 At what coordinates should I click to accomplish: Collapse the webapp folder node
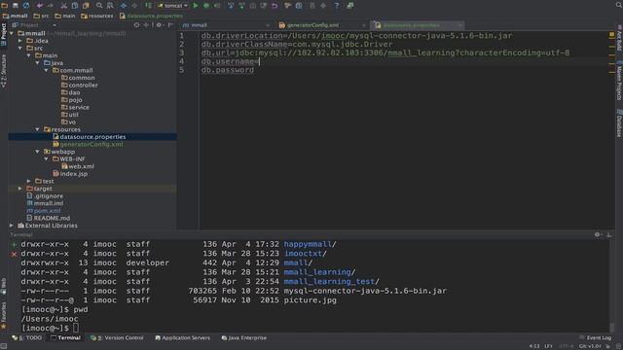click(38, 152)
